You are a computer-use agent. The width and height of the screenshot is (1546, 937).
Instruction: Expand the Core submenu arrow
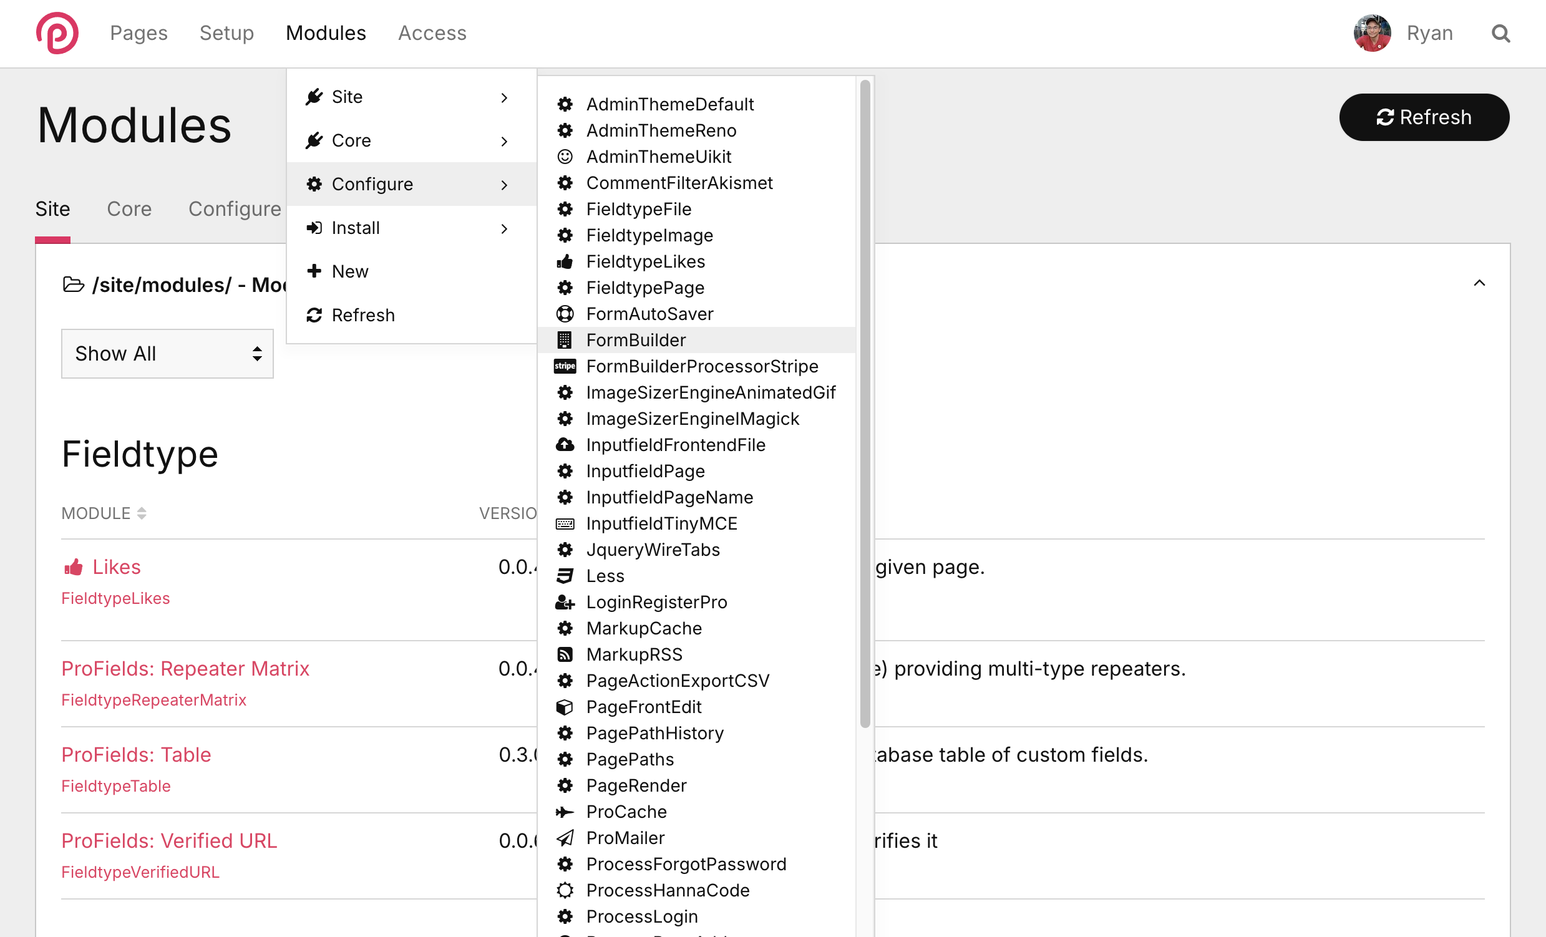pyautogui.click(x=504, y=141)
